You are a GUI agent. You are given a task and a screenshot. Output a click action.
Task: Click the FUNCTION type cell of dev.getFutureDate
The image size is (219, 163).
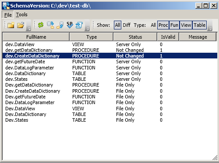[84, 62]
